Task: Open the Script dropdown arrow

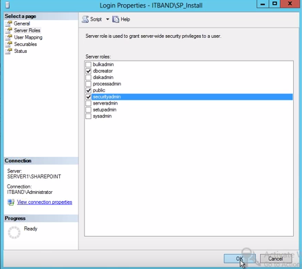Action: 107,19
